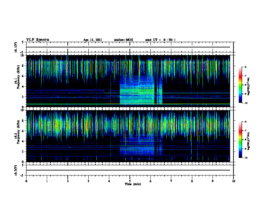Click the "5" tick label on ch.1(V) axis
The width and height of the screenshot is (263, 203).
point(23,42)
